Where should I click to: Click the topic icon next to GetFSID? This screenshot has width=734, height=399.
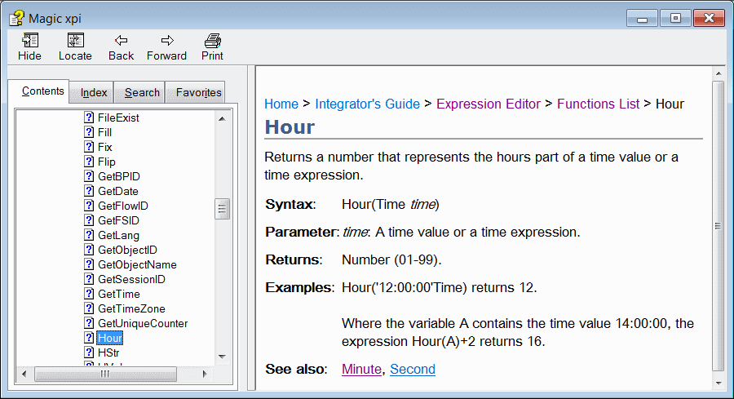pyautogui.click(x=89, y=220)
